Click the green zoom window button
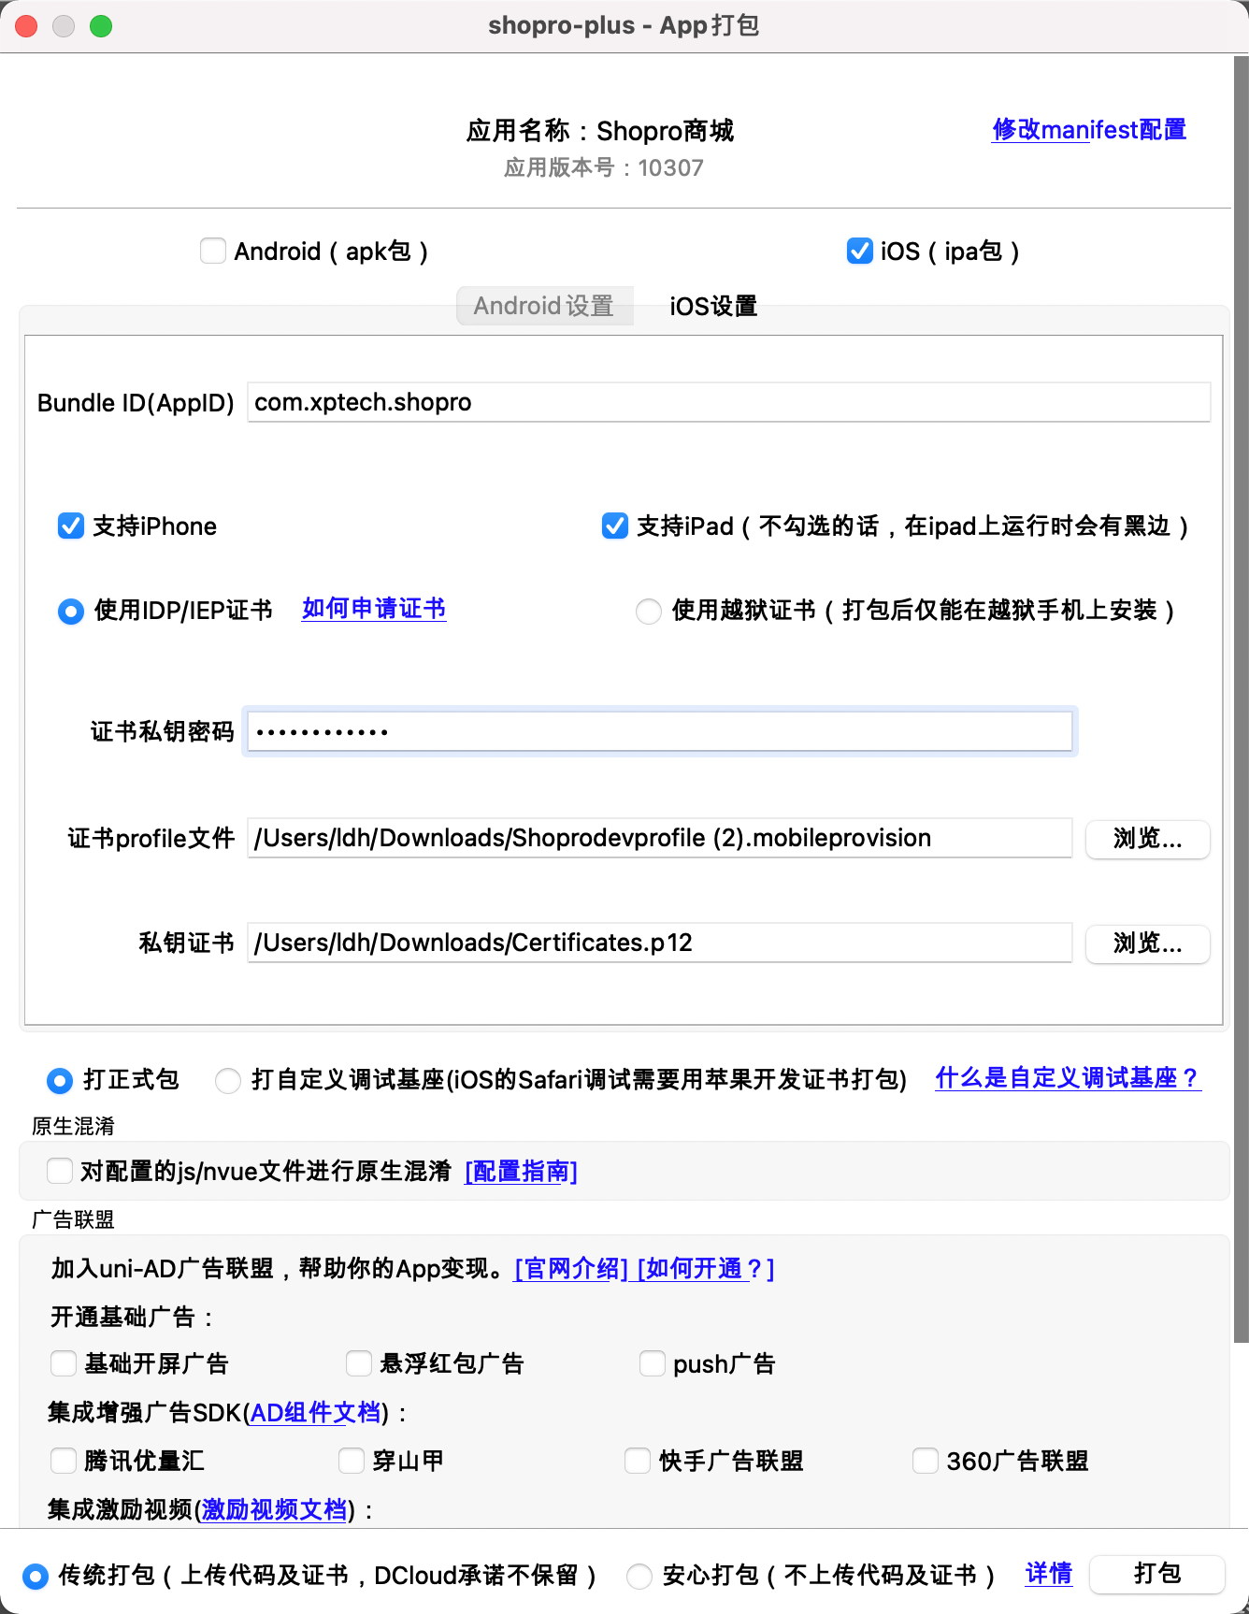The image size is (1249, 1614). coord(101,26)
